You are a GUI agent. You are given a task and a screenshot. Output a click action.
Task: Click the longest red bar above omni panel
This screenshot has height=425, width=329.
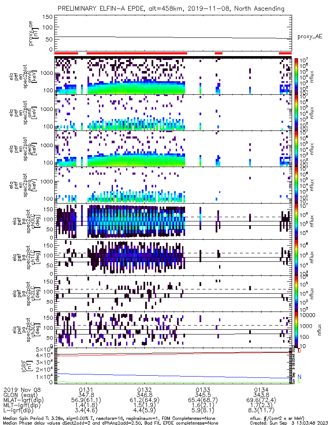click(x=137, y=53)
